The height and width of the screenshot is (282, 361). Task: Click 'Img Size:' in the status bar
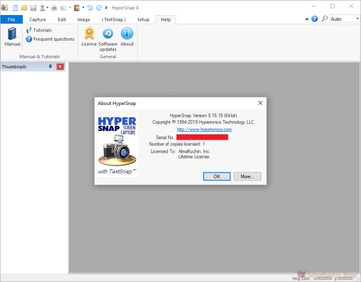coord(301,278)
